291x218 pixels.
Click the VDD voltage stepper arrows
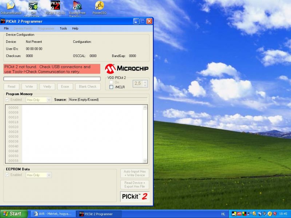click(x=145, y=84)
